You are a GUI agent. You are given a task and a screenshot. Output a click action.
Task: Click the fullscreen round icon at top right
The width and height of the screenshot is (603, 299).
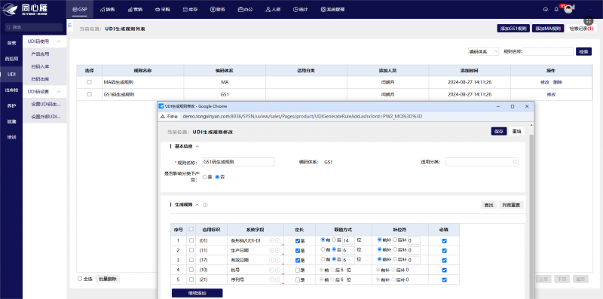589,21
